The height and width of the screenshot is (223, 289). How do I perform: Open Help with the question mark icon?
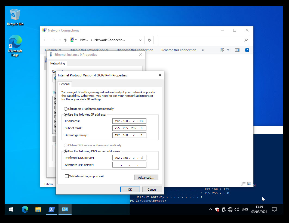tap(247, 50)
